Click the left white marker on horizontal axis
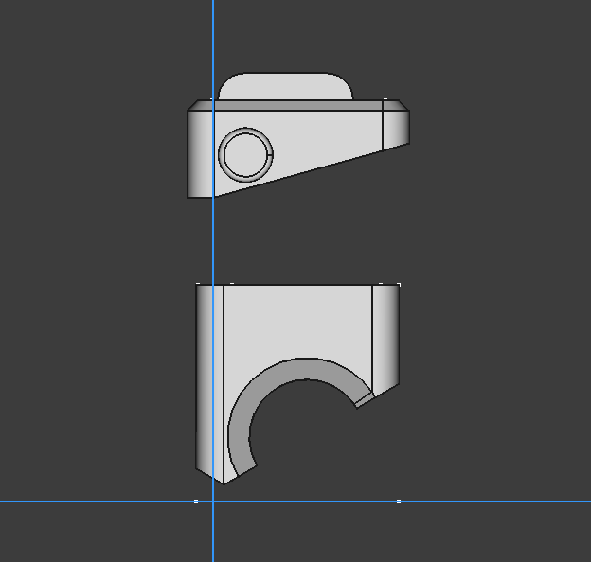This screenshot has width=591, height=562. pyautogui.click(x=196, y=501)
